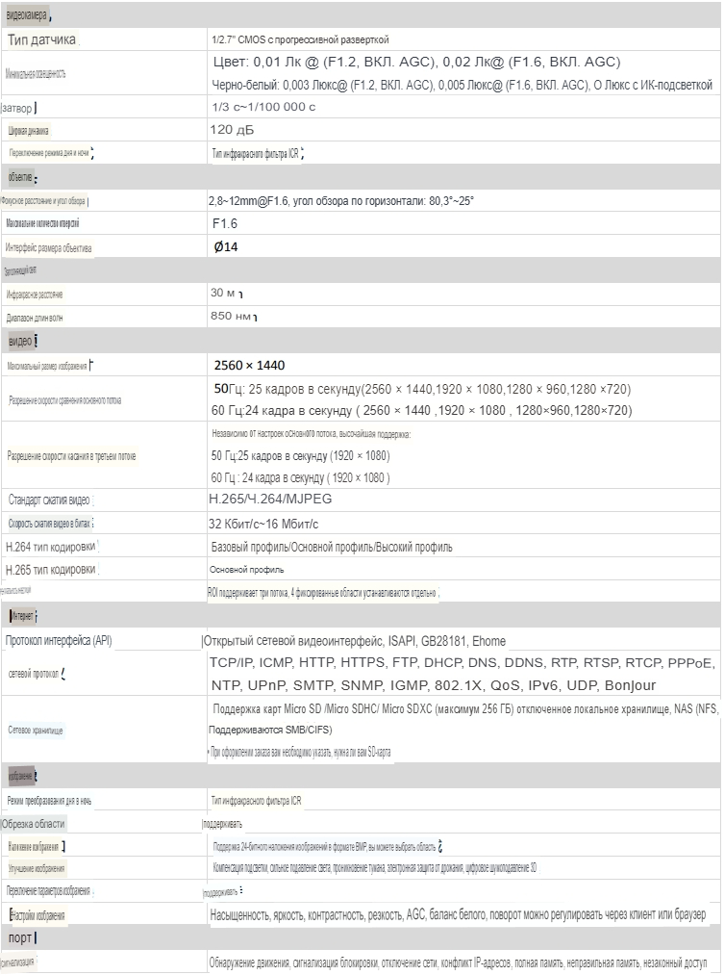This screenshot has height=975, width=725.
Task: Click the "H.265 тип кодировки" row label
Action: click(x=50, y=570)
